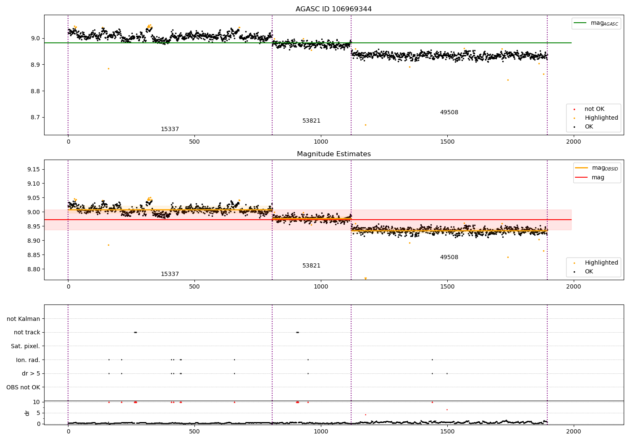
Task: Click the 'OBS not OK' row label
Action: pyautogui.click(x=23, y=387)
